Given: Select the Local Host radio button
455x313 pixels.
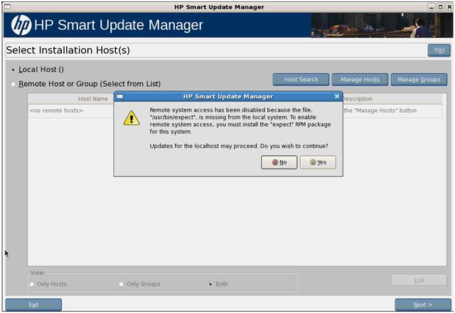Looking at the screenshot, I should click(14, 70).
